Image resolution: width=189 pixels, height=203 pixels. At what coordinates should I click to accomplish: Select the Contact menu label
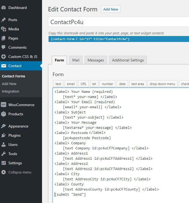click(15, 66)
